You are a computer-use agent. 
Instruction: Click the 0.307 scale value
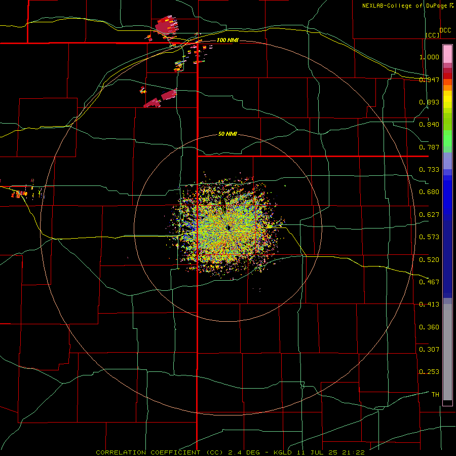pyautogui.click(x=429, y=350)
